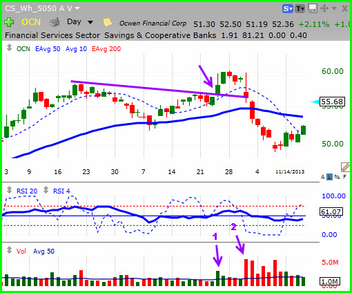Click the volume pane up-down arrows icon
The height and width of the screenshot is (293, 352).
pos(9,250)
